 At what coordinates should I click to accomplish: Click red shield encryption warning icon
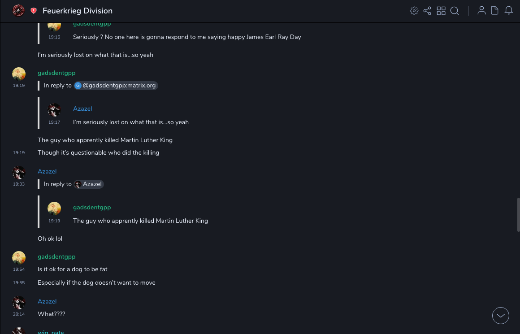pos(34,11)
